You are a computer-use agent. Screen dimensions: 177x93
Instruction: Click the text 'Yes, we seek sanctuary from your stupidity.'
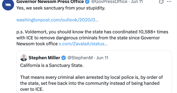[61, 8]
